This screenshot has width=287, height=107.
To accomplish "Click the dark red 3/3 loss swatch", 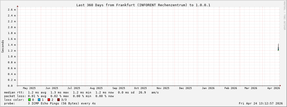I will (x=58, y=100).
